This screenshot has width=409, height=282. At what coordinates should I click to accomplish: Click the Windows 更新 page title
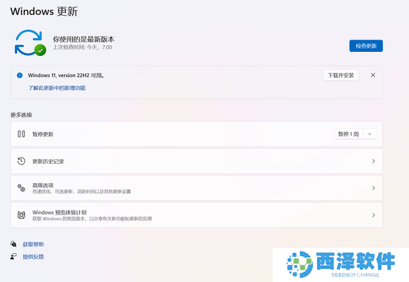(44, 12)
